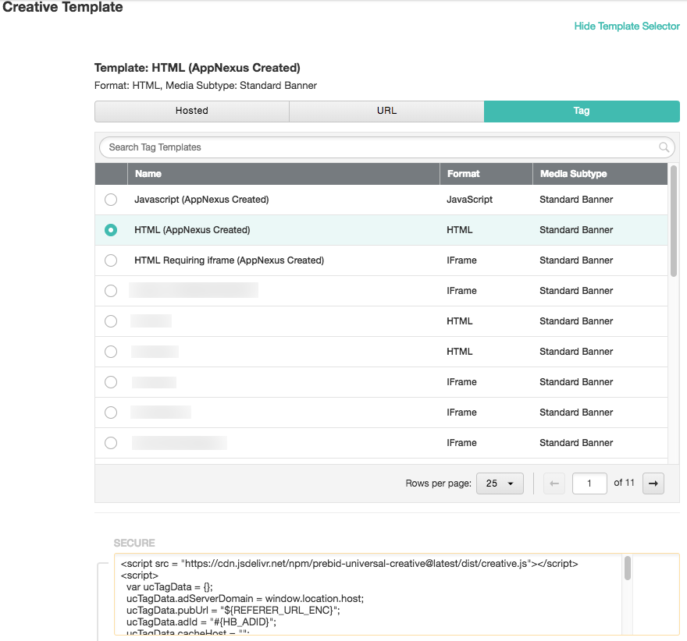The width and height of the screenshot is (687, 641).
Task: Select the last visible blurred IFrame row radio
Action: pos(111,443)
